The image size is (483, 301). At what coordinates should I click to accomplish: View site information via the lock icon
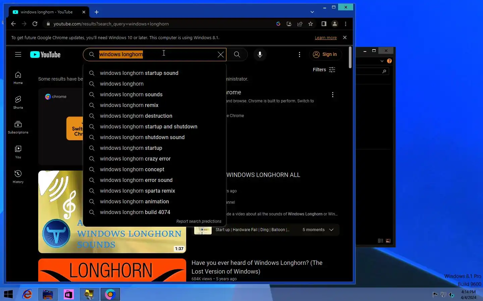click(x=48, y=24)
